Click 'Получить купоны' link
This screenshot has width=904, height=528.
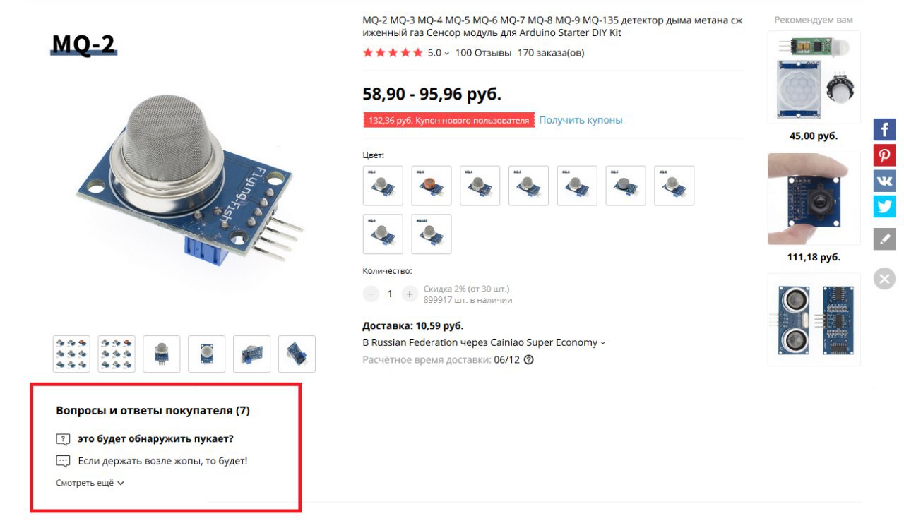click(x=581, y=120)
